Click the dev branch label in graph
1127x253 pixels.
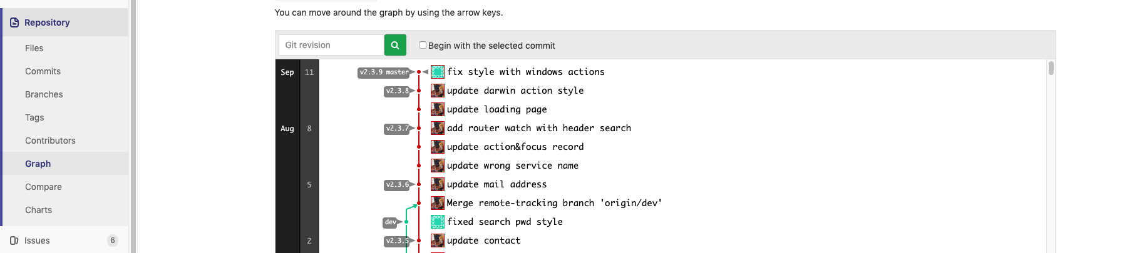tap(391, 222)
